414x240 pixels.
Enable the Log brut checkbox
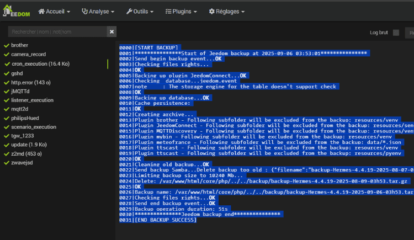click(396, 33)
